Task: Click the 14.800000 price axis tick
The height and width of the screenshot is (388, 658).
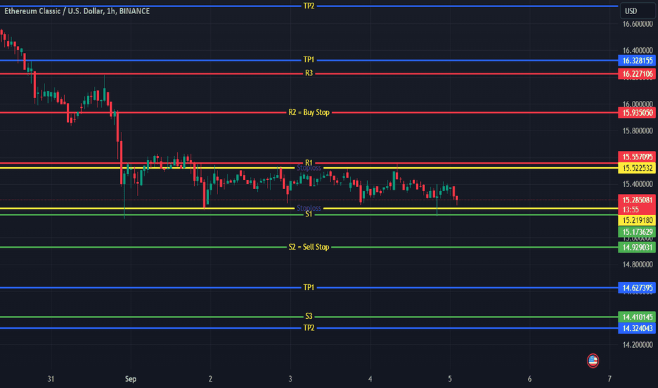Action: tap(637, 265)
